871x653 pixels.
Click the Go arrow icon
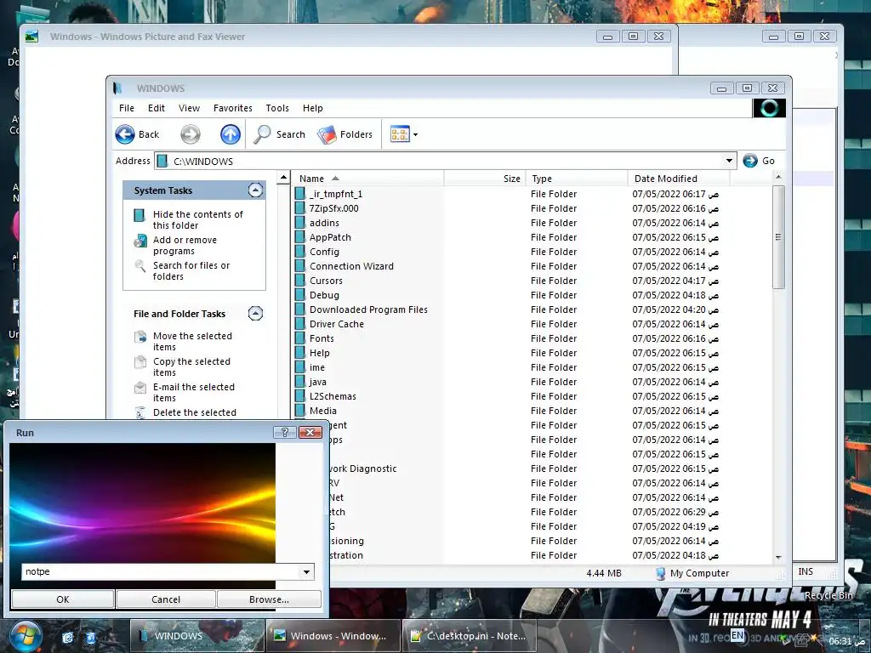750,161
